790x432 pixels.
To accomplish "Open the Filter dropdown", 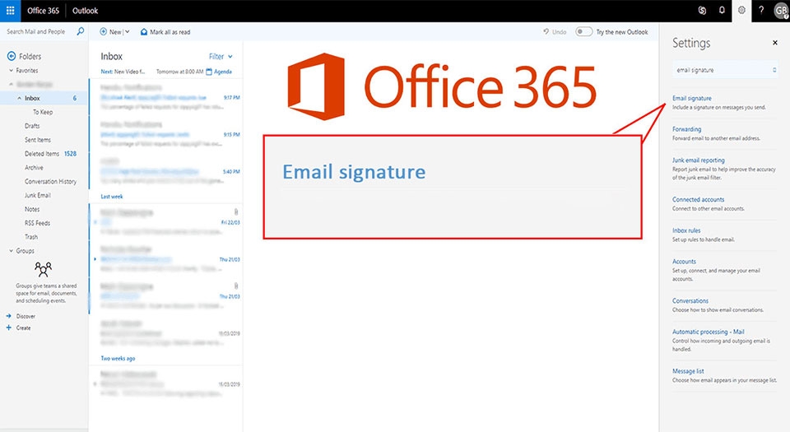I will point(221,57).
